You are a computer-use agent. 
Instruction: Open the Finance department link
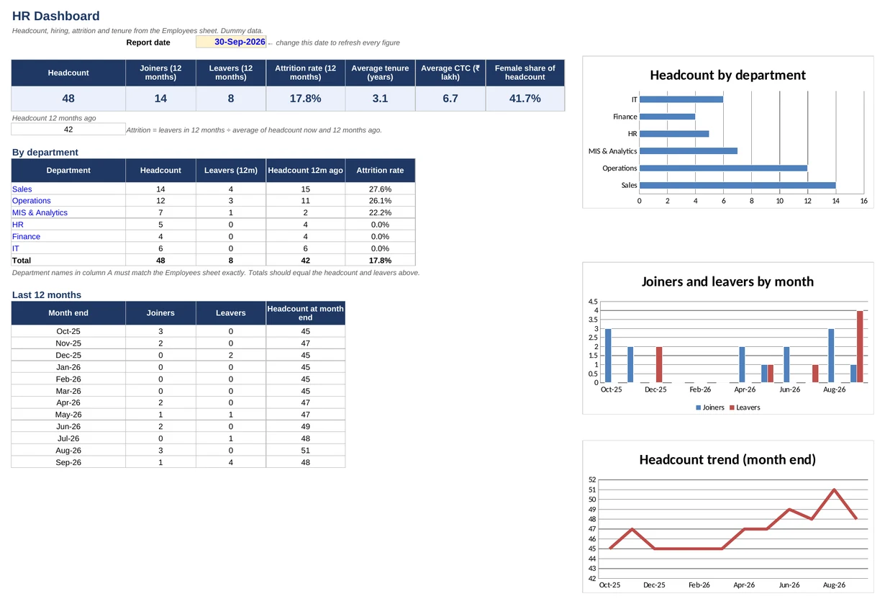click(26, 237)
